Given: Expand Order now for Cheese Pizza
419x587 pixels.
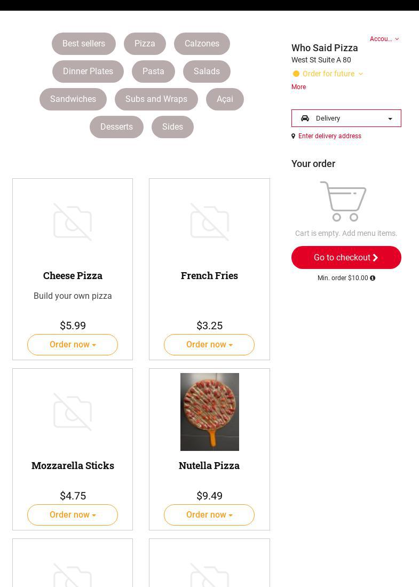Looking at the screenshot, I should tap(73, 345).
